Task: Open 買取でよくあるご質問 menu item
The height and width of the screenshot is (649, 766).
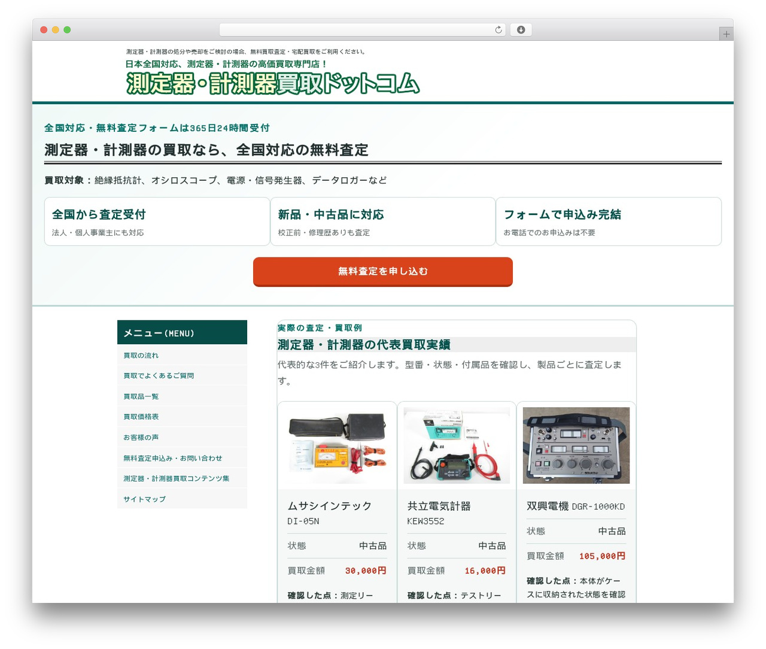Action: pyautogui.click(x=182, y=375)
